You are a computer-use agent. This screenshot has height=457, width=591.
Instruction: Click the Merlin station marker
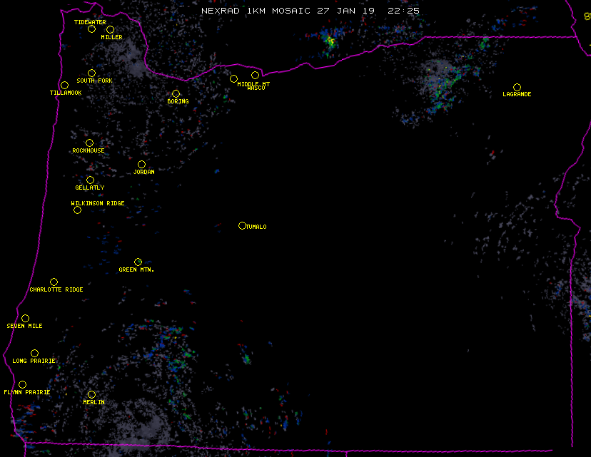click(91, 394)
